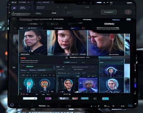Viewport: 143px width, 113px height.
Task: Toggle the small red square in the toolbar row
Action: [x=83, y=28]
